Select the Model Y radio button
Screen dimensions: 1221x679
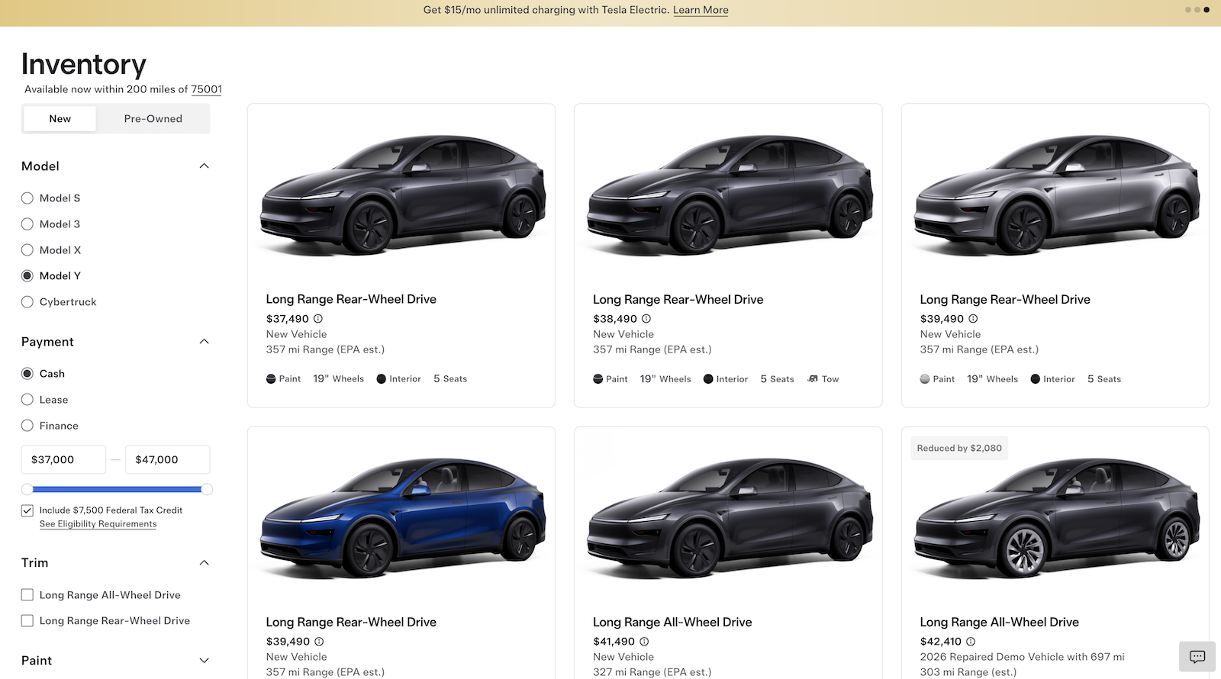(27, 276)
